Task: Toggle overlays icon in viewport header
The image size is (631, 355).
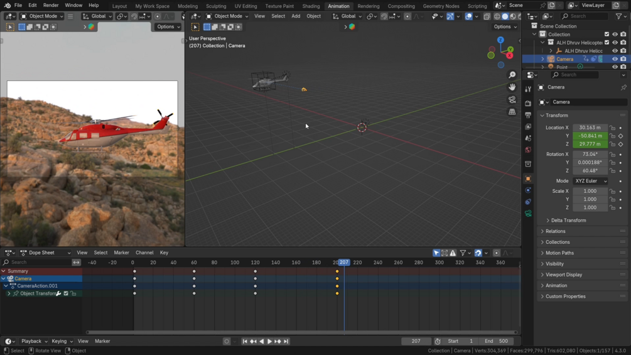Action: pyautogui.click(x=468, y=16)
